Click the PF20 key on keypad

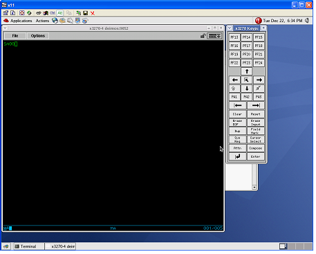247,55
